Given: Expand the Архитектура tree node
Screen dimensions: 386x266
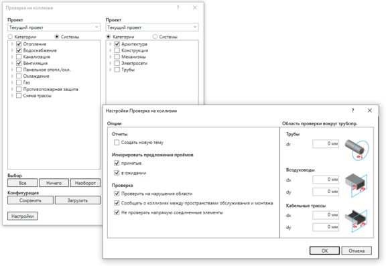Looking at the screenshot, I should pyautogui.click(x=111, y=44).
